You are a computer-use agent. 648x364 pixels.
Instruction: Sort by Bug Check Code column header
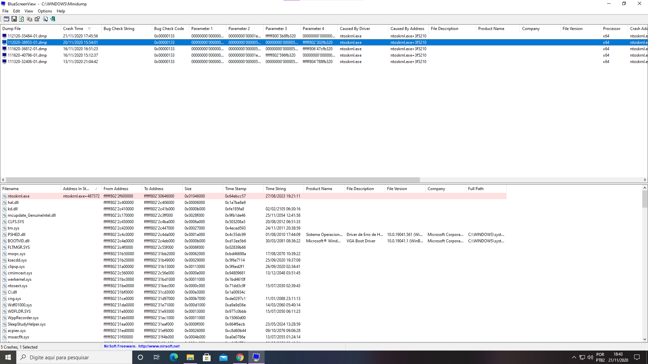[170, 29]
